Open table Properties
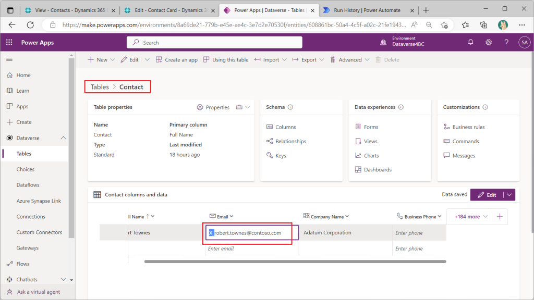Screen dimensions: 534x300 point(213,107)
